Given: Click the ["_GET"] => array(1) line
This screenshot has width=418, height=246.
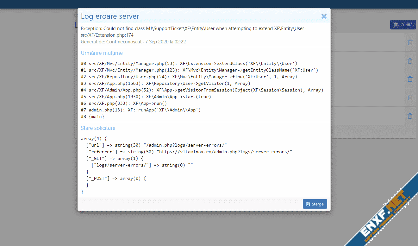Looking at the screenshot, I should coord(115,158).
